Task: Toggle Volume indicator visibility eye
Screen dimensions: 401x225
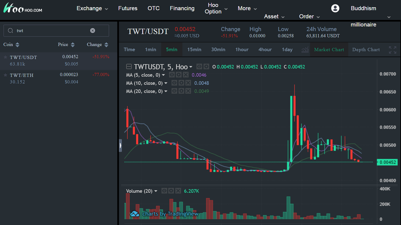Action: [164, 191]
